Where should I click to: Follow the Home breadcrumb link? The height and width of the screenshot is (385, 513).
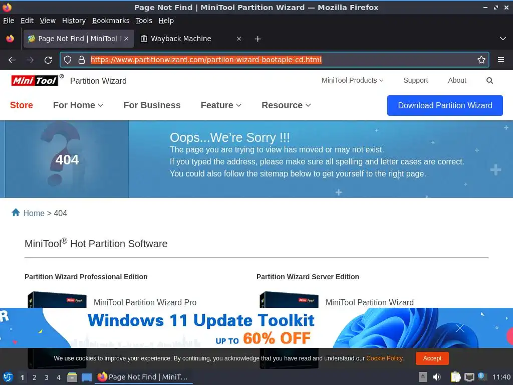34,213
